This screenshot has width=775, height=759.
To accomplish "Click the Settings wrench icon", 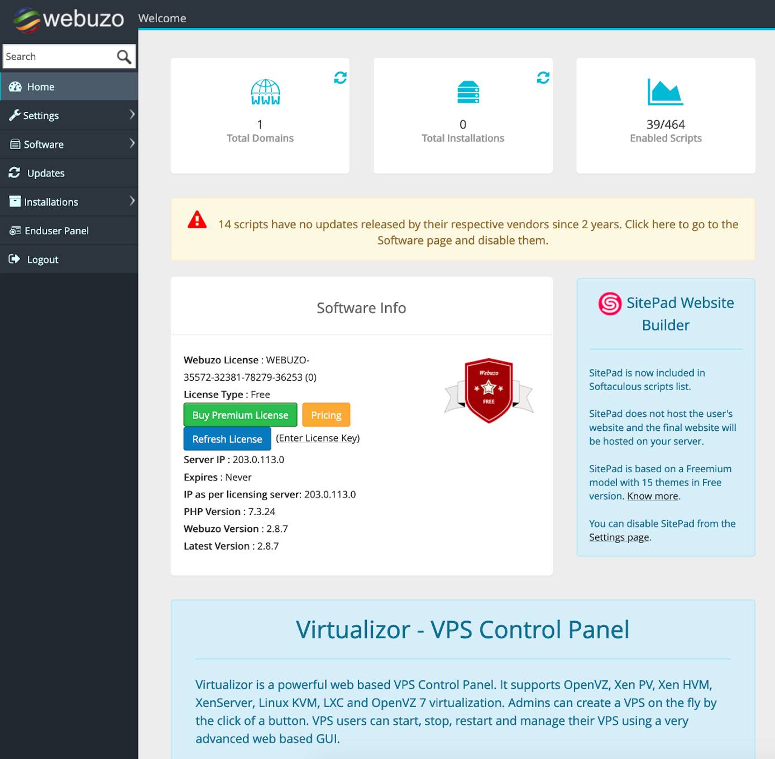I will pyautogui.click(x=15, y=116).
